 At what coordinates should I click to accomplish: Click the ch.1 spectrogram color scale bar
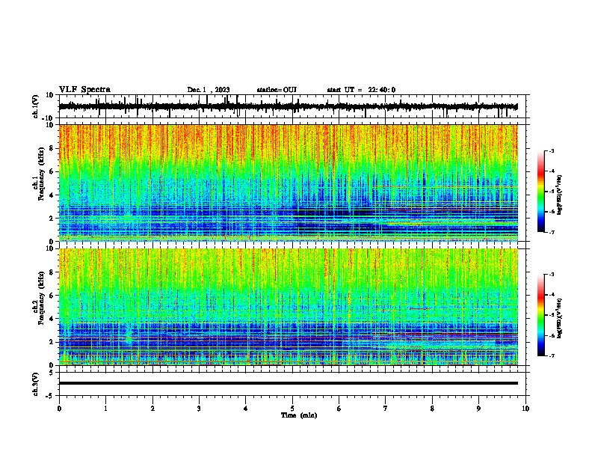(x=541, y=192)
